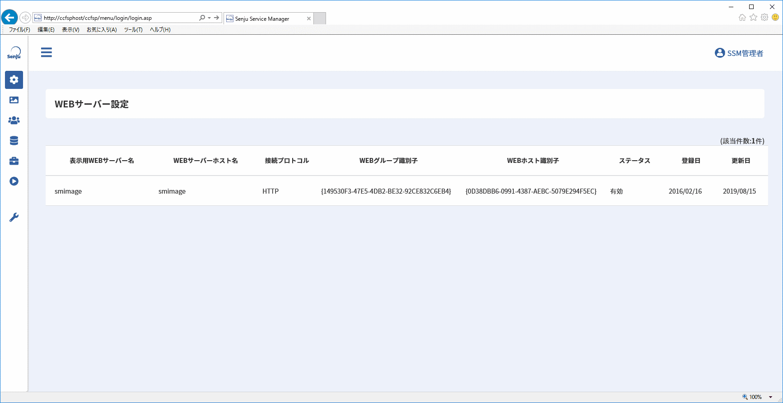Open the browser tools gear icon
Image resolution: width=783 pixels, height=403 pixels.
coord(764,18)
